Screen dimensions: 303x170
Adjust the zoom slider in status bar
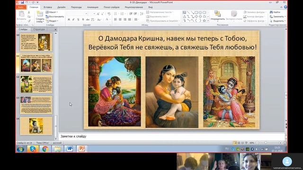pyautogui.click(x=266, y=143)
